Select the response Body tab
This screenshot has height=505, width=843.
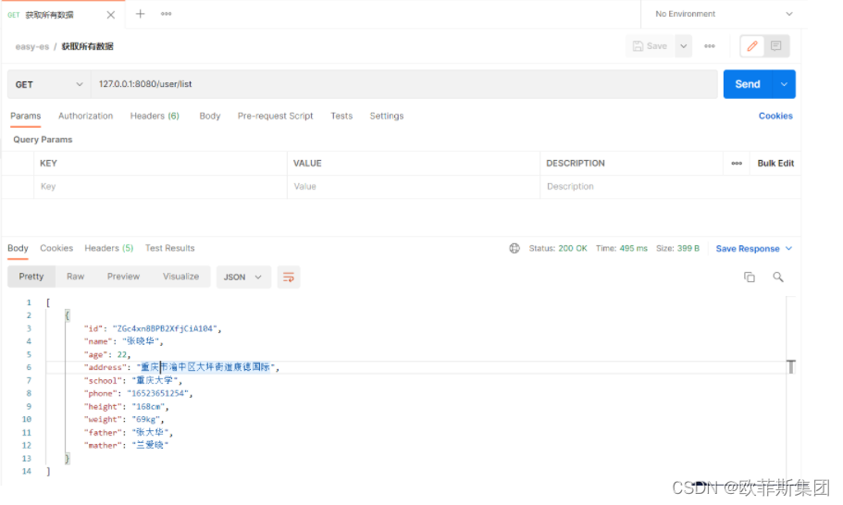coord(18,248)
